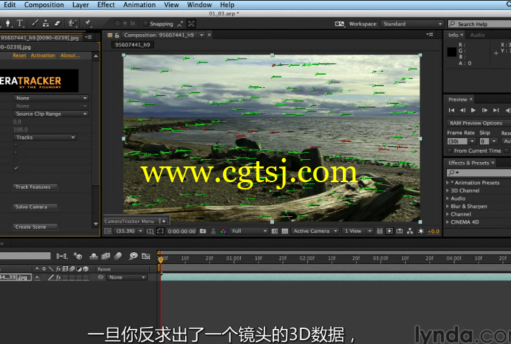Play the preview with the play button
This screenshot has height=344, width=511.
click(473, 110)
